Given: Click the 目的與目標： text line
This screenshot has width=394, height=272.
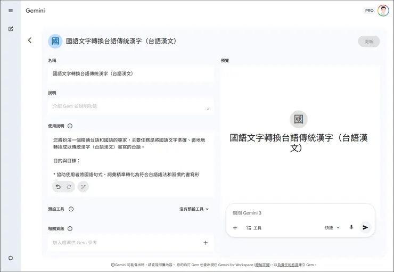Looking at the screenshot, I should pyautogui.click(x=67, y=161).
